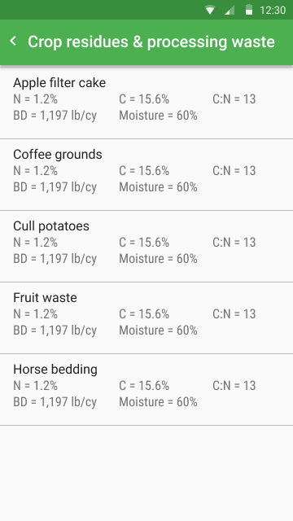Tap the Wi-Fi status icon
This screenshot has height=521, width=293.
click(210, 10)
